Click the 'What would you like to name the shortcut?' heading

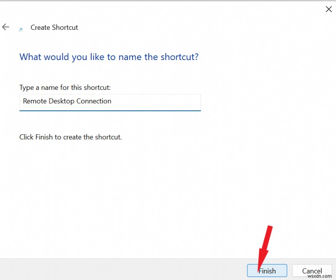coord(109,57)
